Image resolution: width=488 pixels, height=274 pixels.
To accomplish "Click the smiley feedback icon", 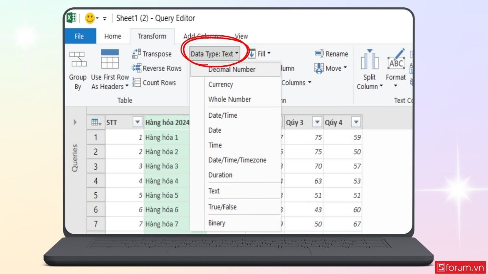I will (90, 18).
